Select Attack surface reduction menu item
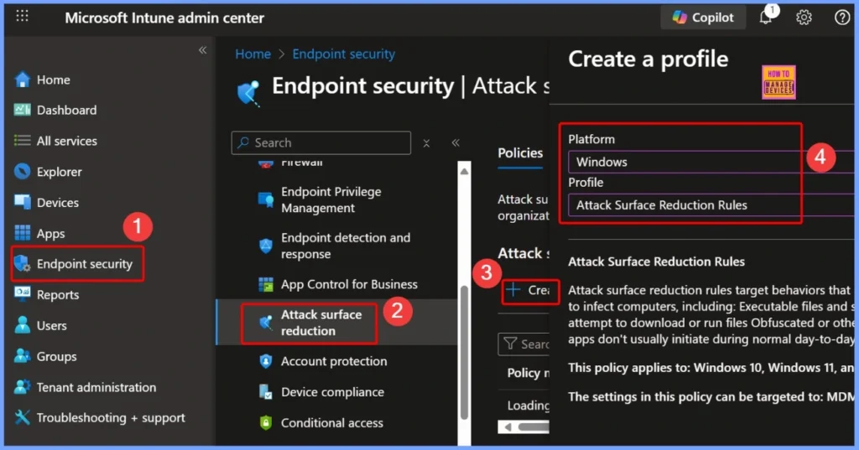Image resolution: width=859 pixels, height=450 pixels. click(321, 323)
